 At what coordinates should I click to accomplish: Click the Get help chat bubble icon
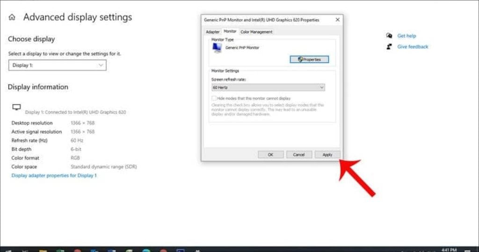point(388,36)
